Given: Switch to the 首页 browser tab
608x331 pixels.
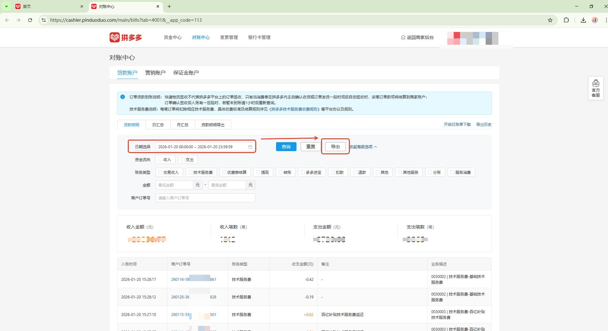Looking at the screenshot, I should click(x=50, y=6).
